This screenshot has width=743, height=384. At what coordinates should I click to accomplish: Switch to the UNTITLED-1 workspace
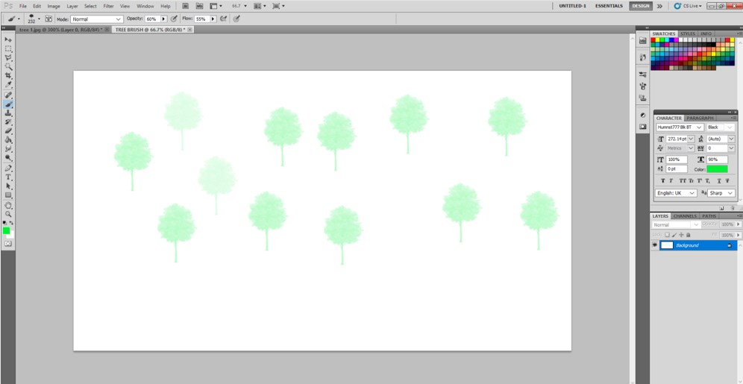point(572,6)
